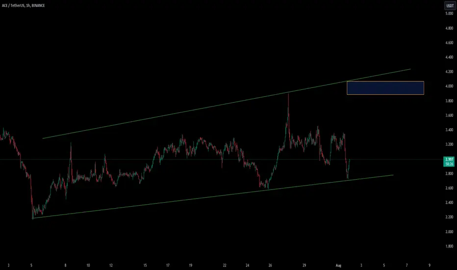Click the 4.600 price axis label
This screenshot has width=457, height=270.
pos(449,43)
